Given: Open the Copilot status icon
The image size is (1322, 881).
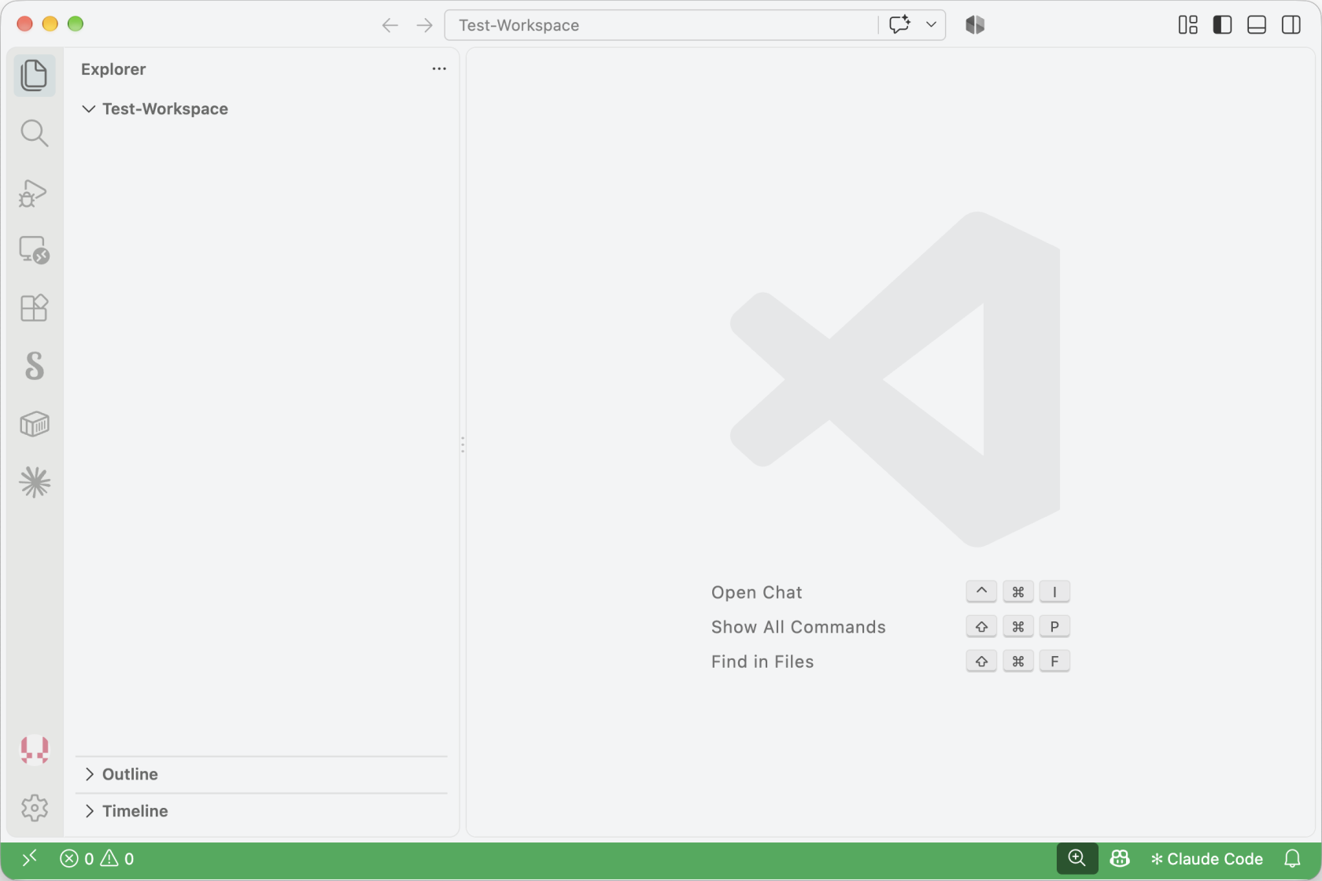Looking at the screenshot, I should coord(1119,858).
